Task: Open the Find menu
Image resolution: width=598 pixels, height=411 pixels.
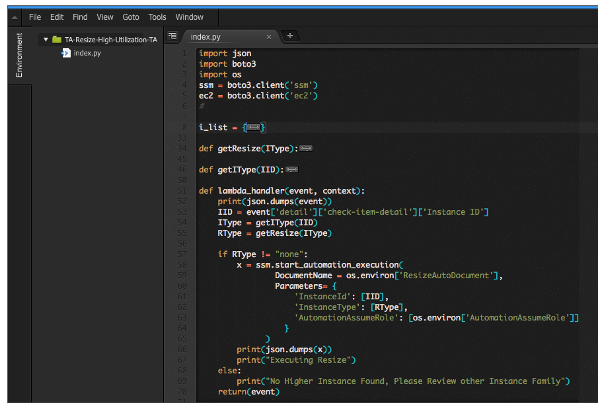Action: tap(80, 17)
